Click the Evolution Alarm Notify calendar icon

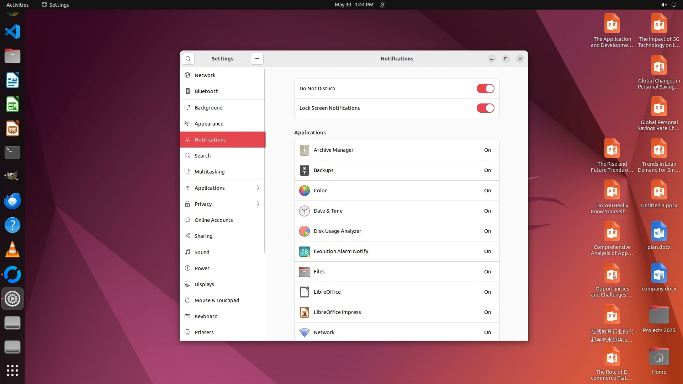click(x=304, y=251)
